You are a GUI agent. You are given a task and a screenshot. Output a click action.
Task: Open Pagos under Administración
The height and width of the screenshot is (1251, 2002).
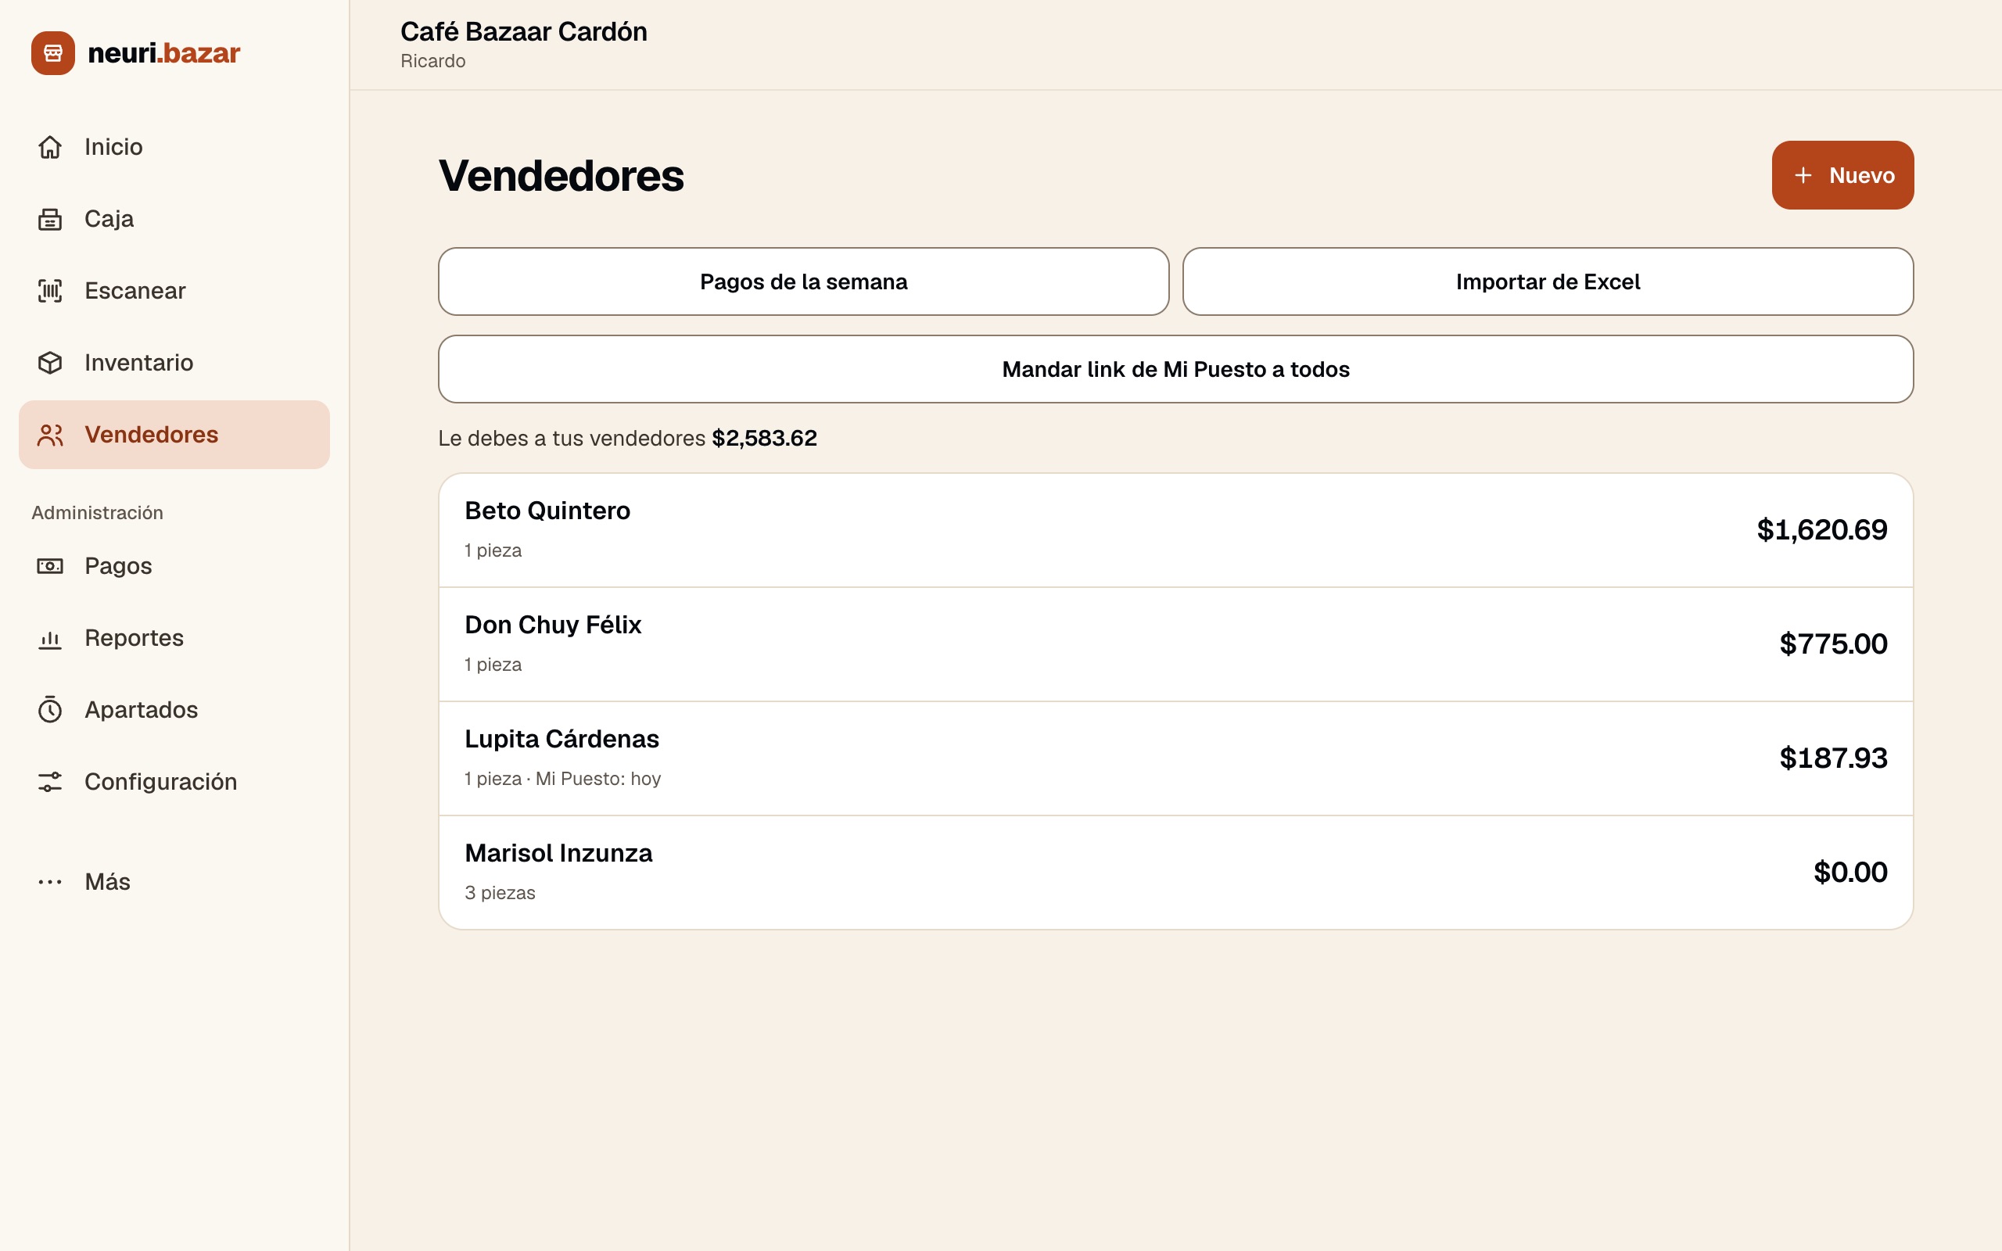pyautogui.click(x=174, y=566)
